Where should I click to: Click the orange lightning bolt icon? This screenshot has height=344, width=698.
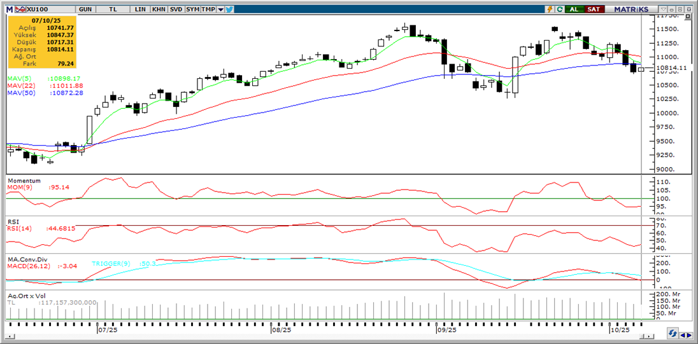[x=549, y=10]
